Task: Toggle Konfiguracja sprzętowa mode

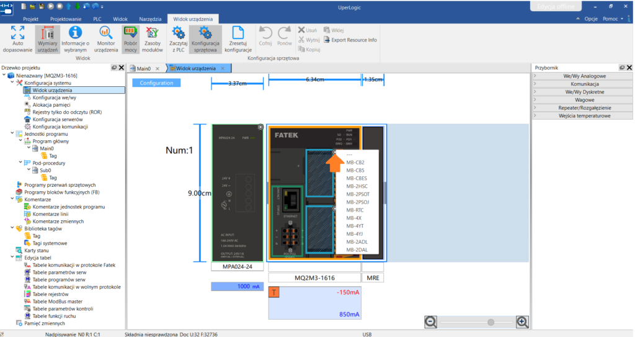Action: click(205, 39)
